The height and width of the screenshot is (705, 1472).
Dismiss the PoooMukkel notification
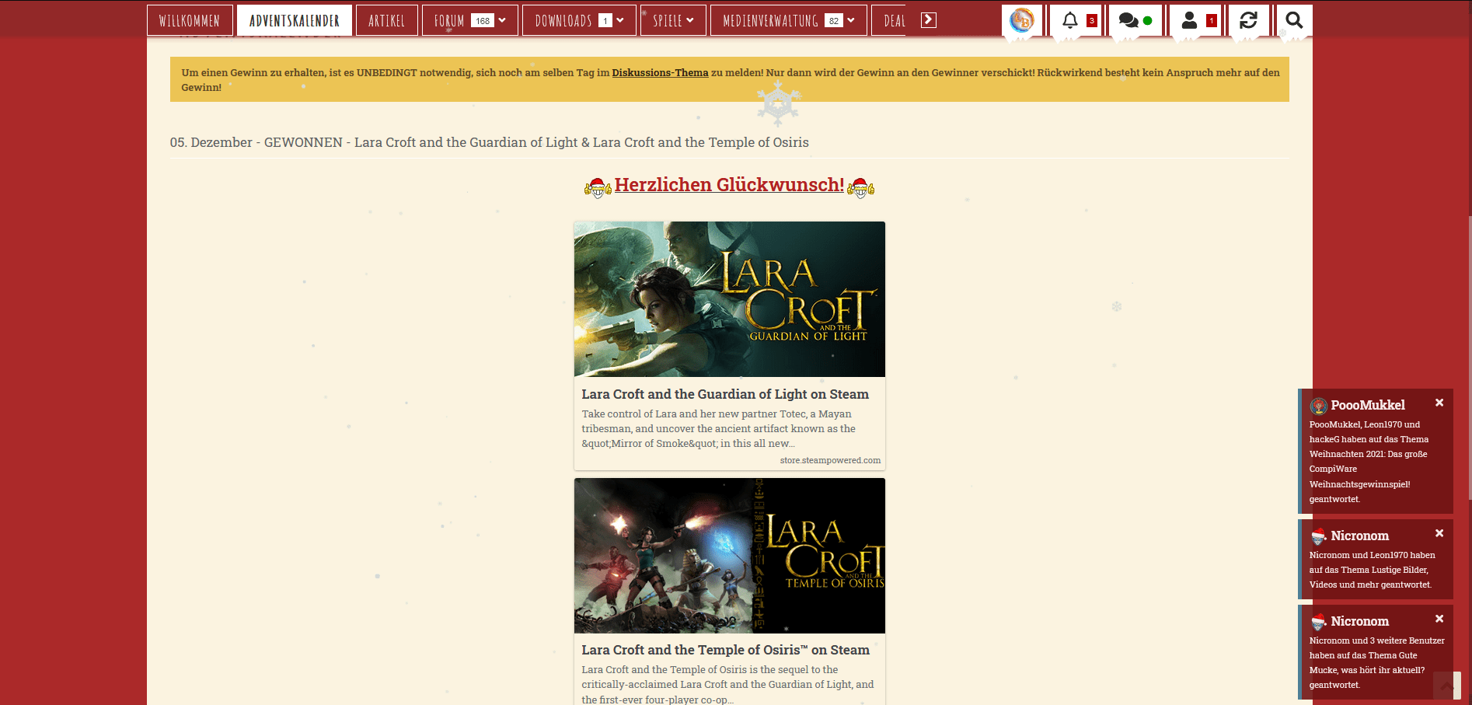click(1439, 403)
